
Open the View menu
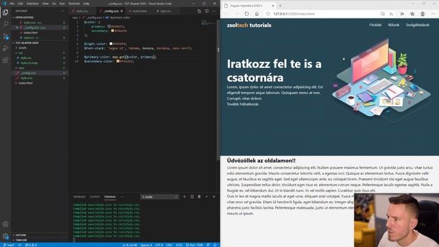tap(45, 3)
